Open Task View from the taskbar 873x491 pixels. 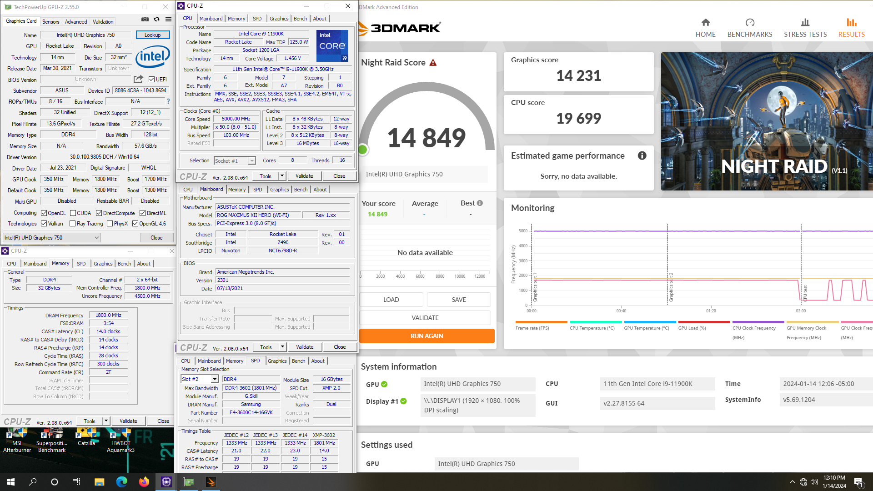pyautogui.click(x=76, y=482)
